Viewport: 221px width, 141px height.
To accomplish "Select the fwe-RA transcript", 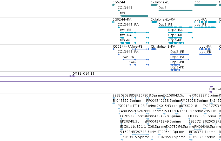I will (135, 38).
